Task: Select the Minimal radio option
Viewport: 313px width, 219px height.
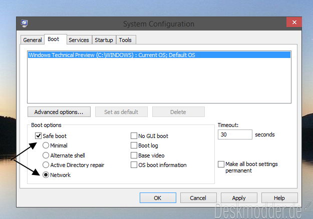Action: coord(46,145)
